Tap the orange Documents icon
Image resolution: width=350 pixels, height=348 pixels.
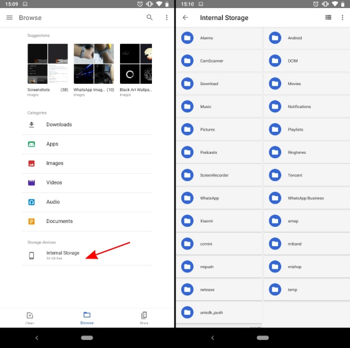coord(31,221)
